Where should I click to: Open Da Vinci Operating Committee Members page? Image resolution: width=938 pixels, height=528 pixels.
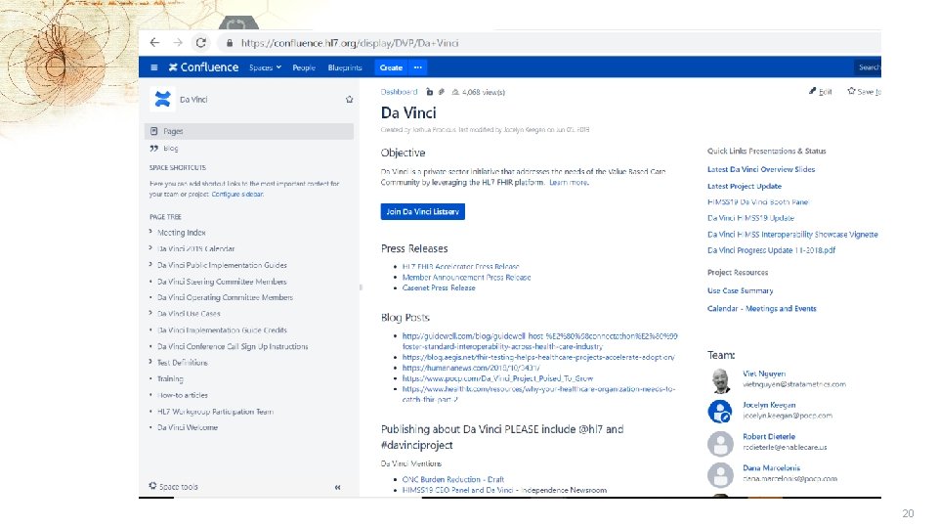pyautogui.click(x=225, y=297)
